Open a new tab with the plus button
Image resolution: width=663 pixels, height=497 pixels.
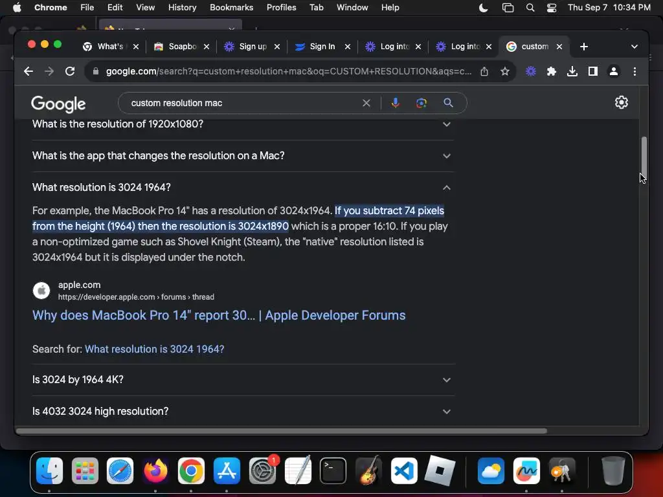coord(584,47)
